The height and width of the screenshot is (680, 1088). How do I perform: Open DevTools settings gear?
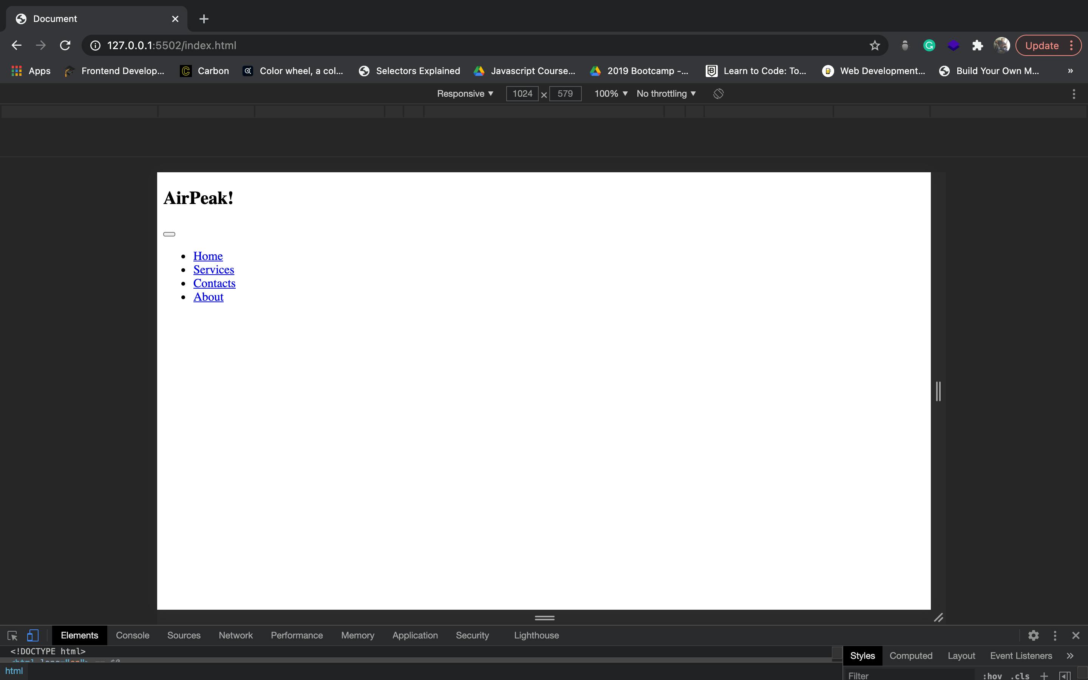[x=1034, y=635]
